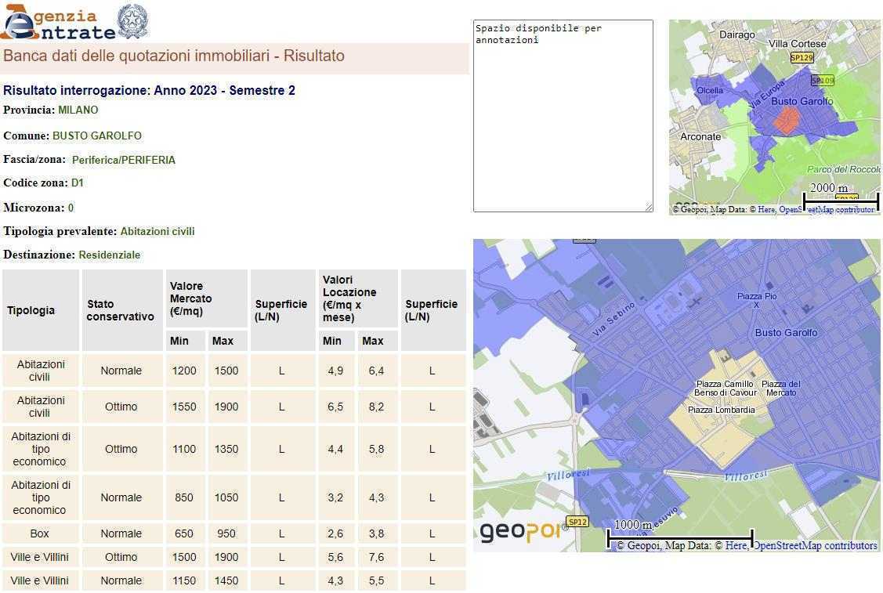Click the SP12 road shield on large map

[577, 522]
